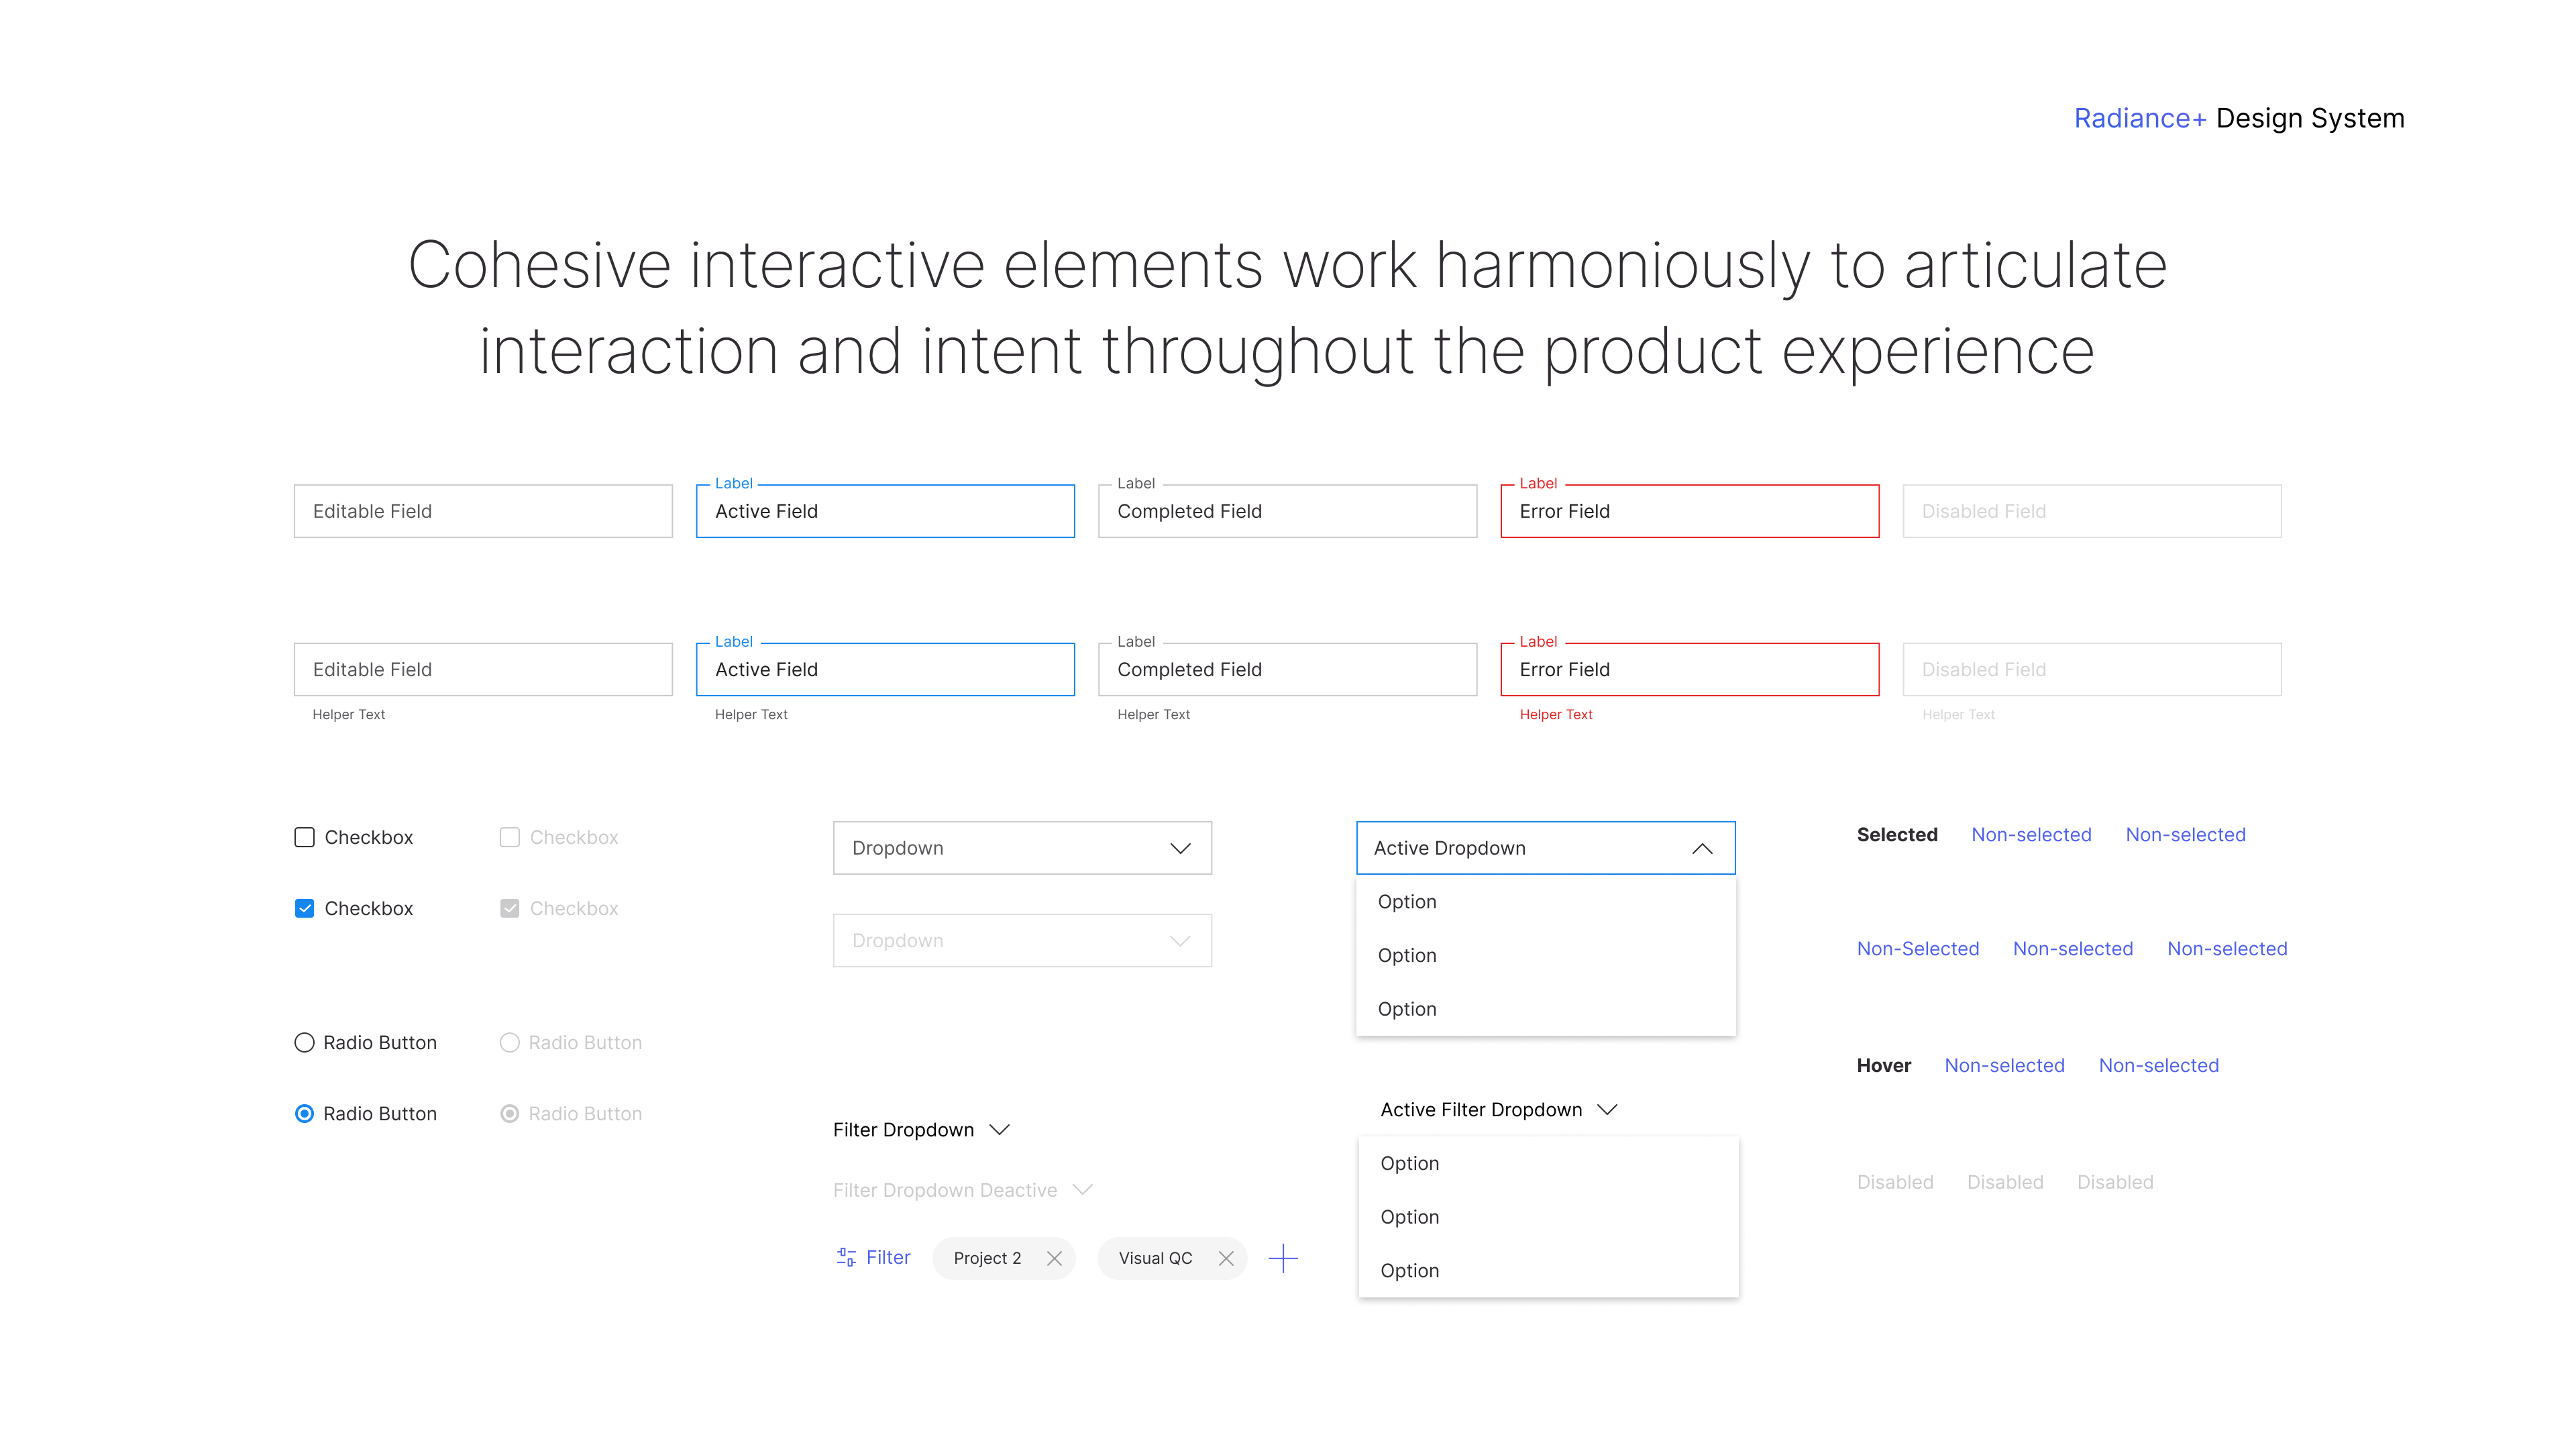The height and width of the screenshot is (1449, 2576).
Task: Check the unchecked enabled Checkbox
Action: click(x=304, y=837)
